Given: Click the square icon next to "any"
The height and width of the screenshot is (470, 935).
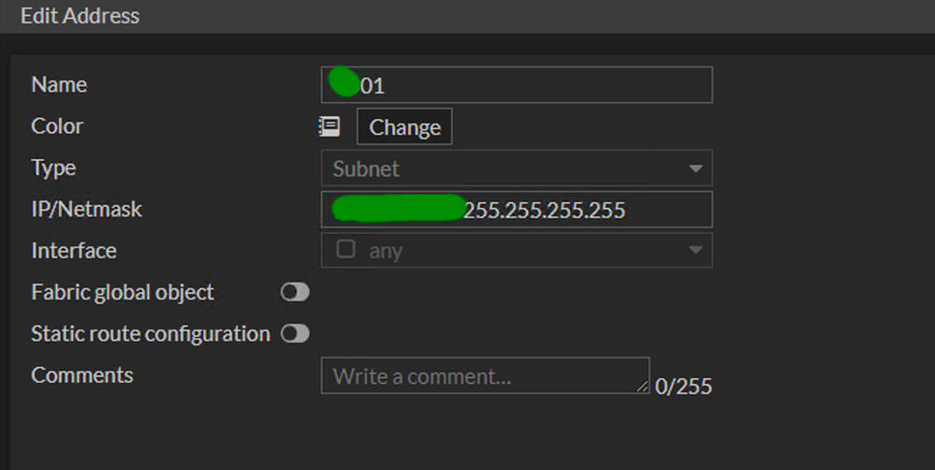Looking at the screenshot, I should (345, 250).
